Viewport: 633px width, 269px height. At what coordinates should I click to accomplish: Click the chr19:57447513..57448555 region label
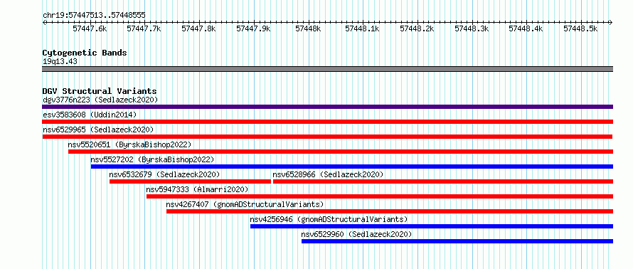(x=94, y=16)
